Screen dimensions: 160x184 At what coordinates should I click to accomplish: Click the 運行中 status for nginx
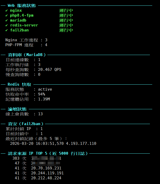pyautogui.click(x=66, y=11)
